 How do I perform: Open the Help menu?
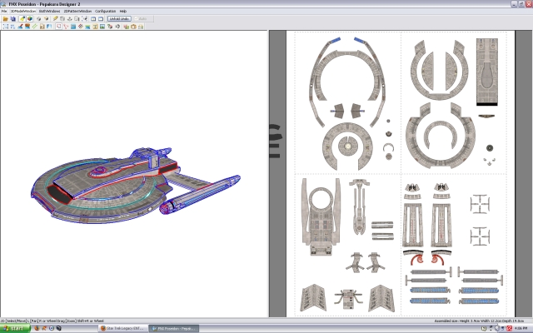pyautogui.click(x=123, y=11)
